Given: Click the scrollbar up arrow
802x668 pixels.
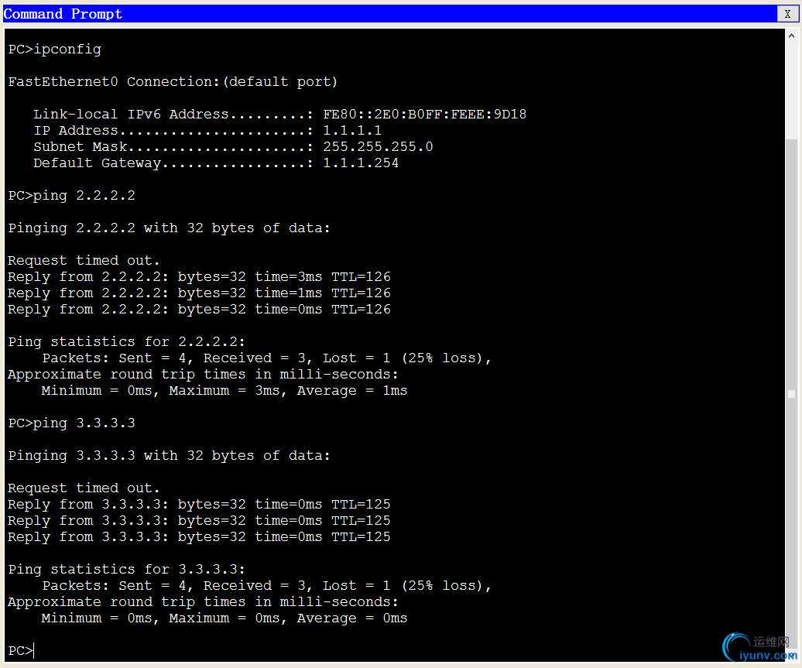Looking at the screenshot, I should (x=791, y=36).
